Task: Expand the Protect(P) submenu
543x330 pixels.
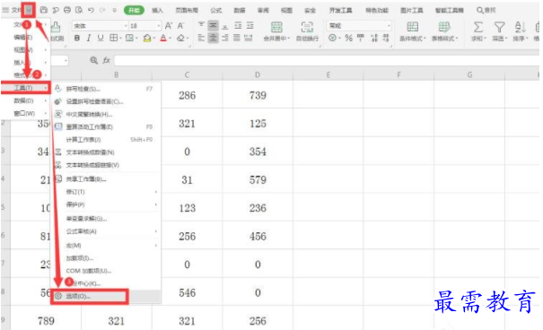Action: tap(106, 204)
